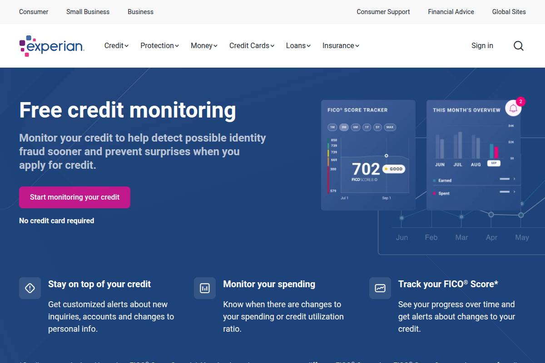Select the Business menu item
This screenshot has width=545, height=363.
[140, 12]
